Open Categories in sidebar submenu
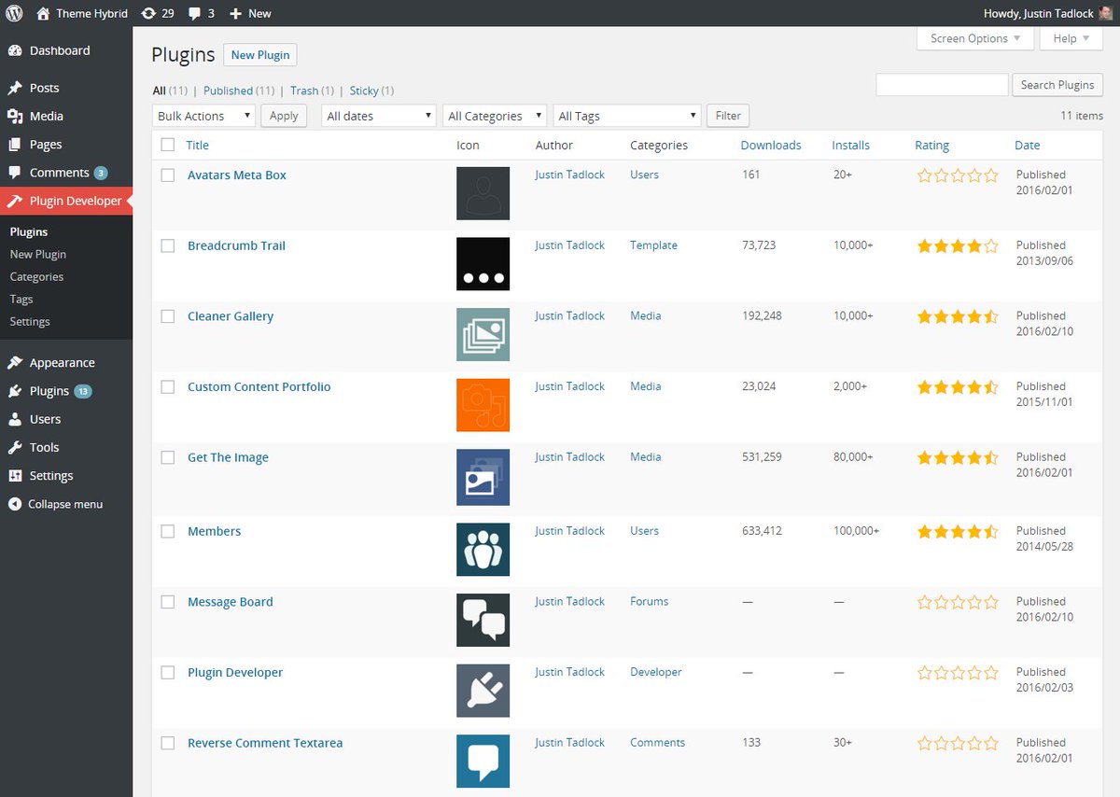 point(36,276)
